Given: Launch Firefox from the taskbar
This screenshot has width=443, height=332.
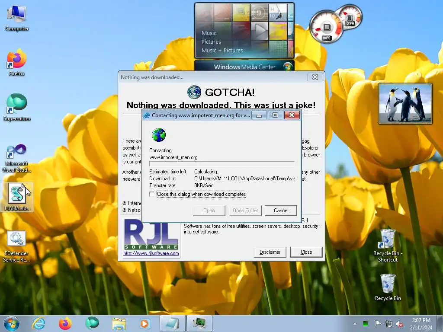Looking at the screenshot, I should (65, 323).
